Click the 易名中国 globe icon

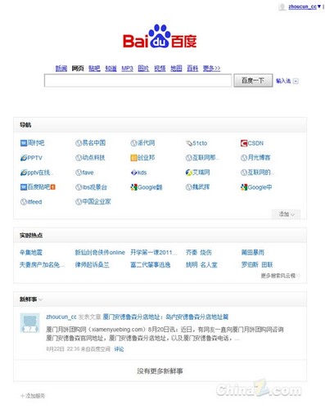coord(79,143)
